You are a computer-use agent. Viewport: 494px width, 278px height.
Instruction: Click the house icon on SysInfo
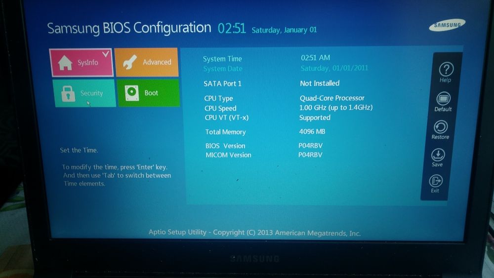coord(65,63)
